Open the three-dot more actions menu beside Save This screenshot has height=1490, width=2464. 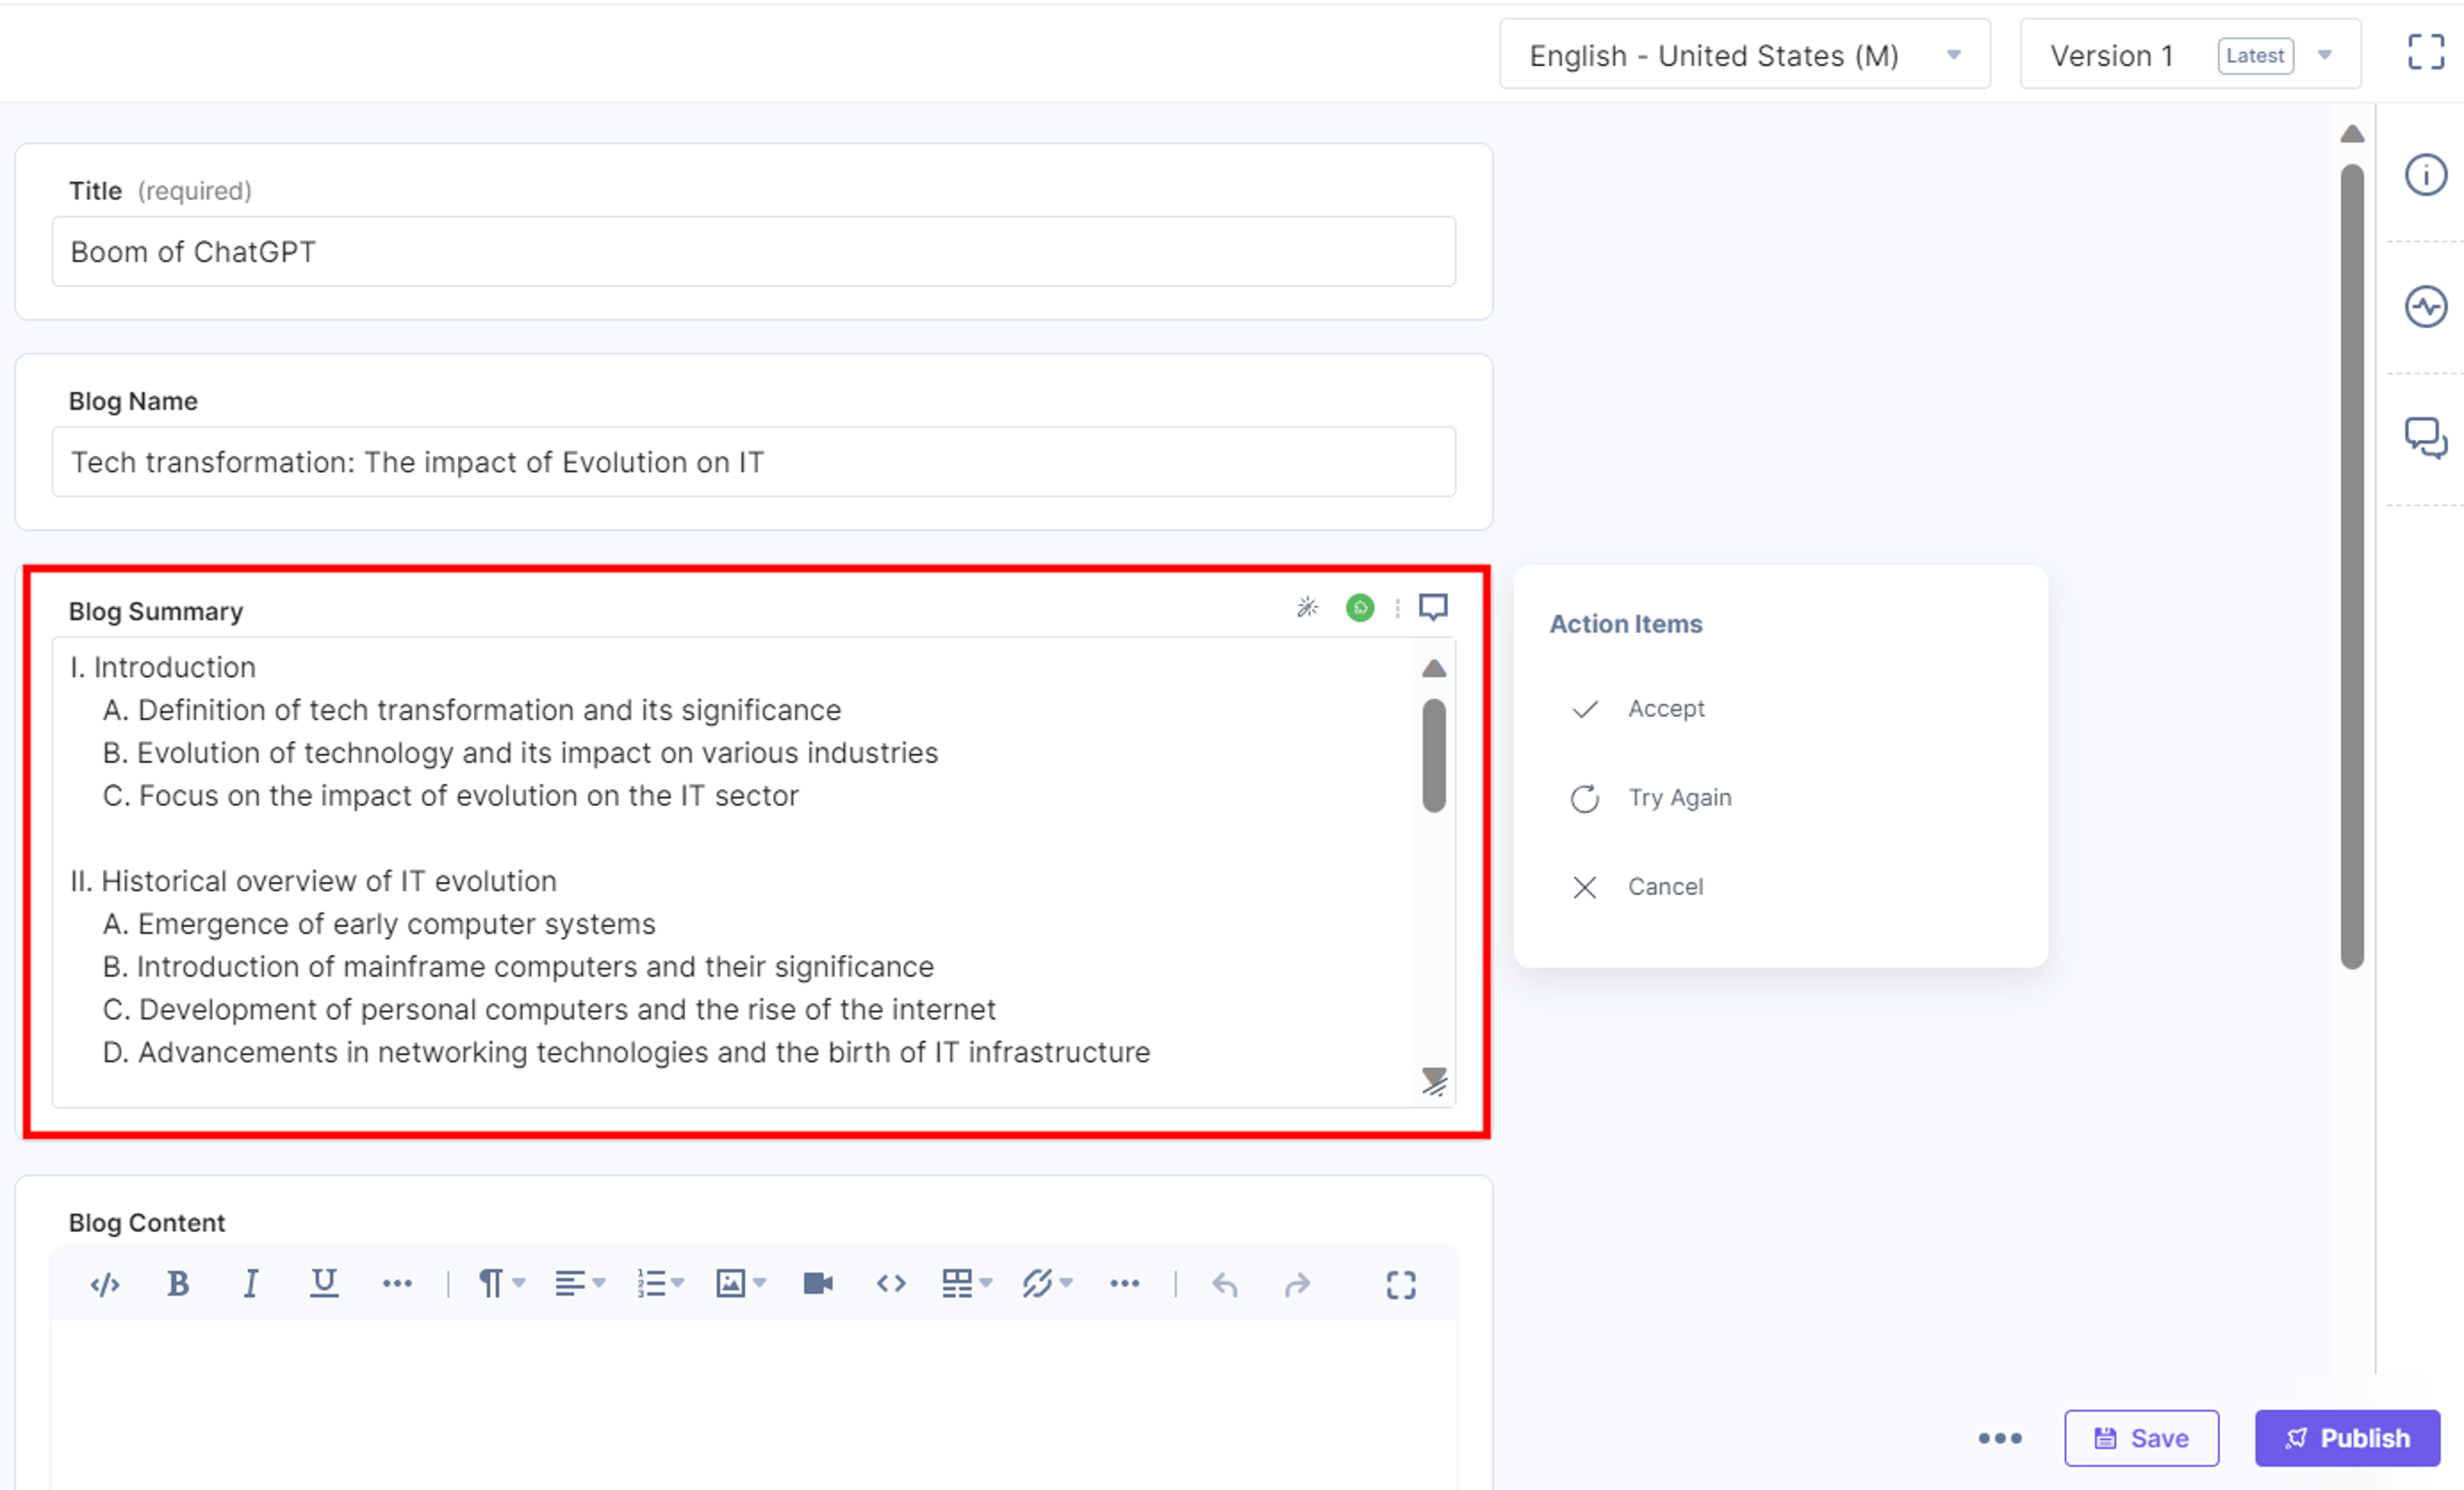pyautogui.click(x=2000, y=1438)
